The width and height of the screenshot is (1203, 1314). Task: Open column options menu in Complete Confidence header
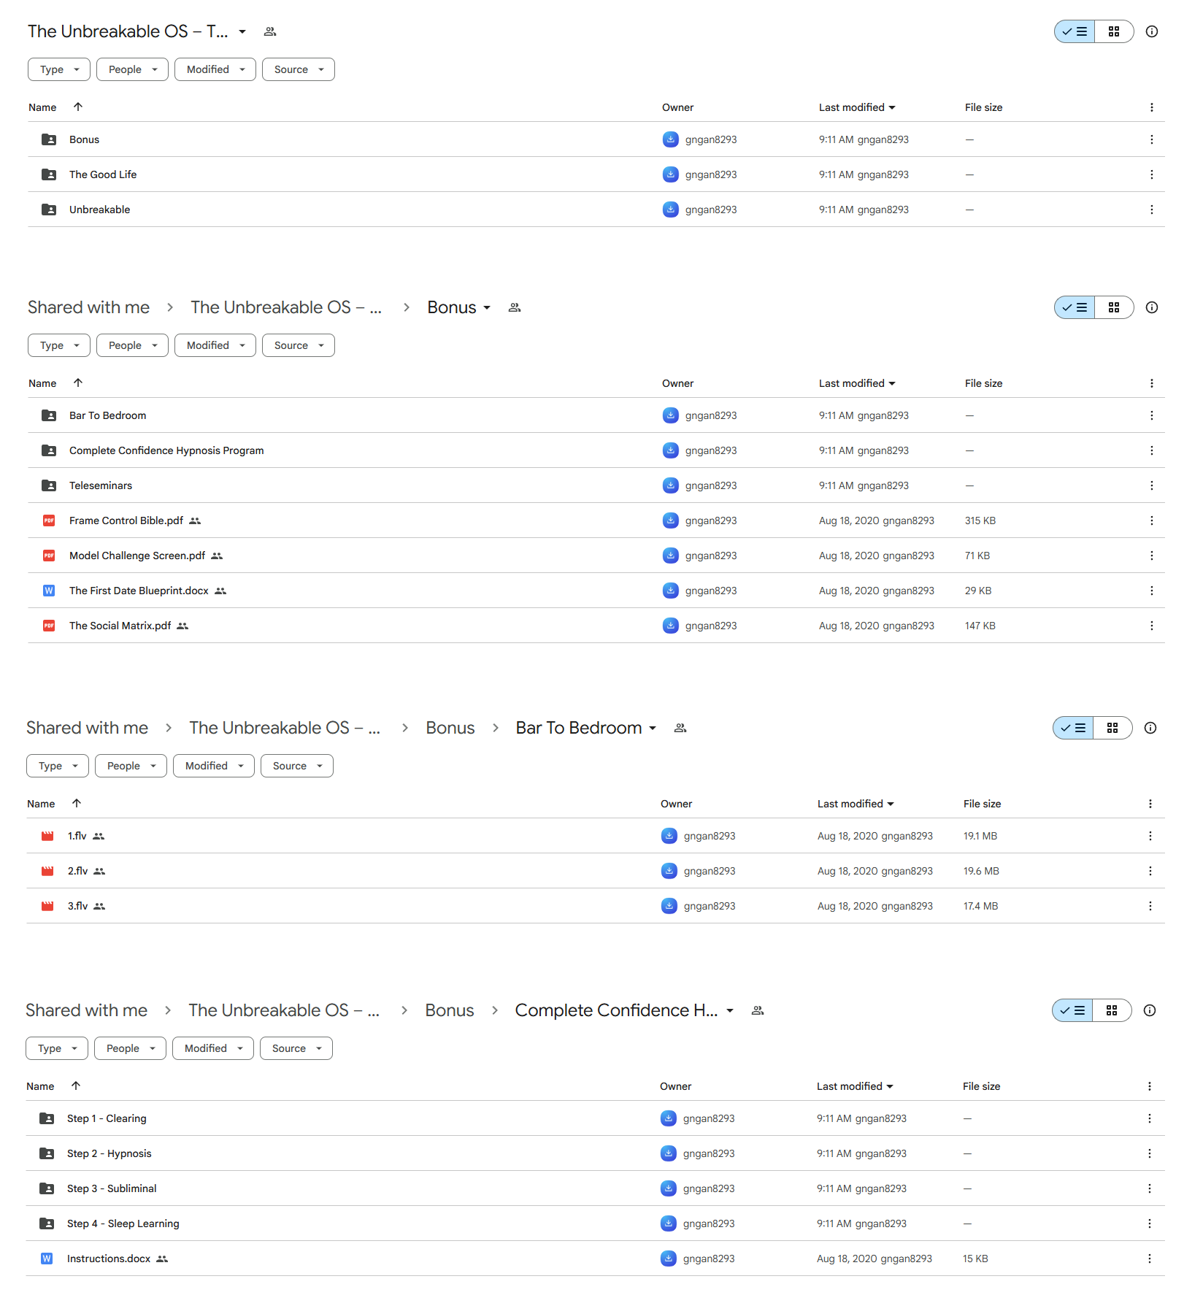(1150, 1086)
